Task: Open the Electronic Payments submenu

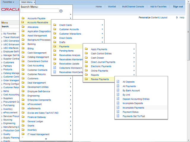Action: coord(101,67)
